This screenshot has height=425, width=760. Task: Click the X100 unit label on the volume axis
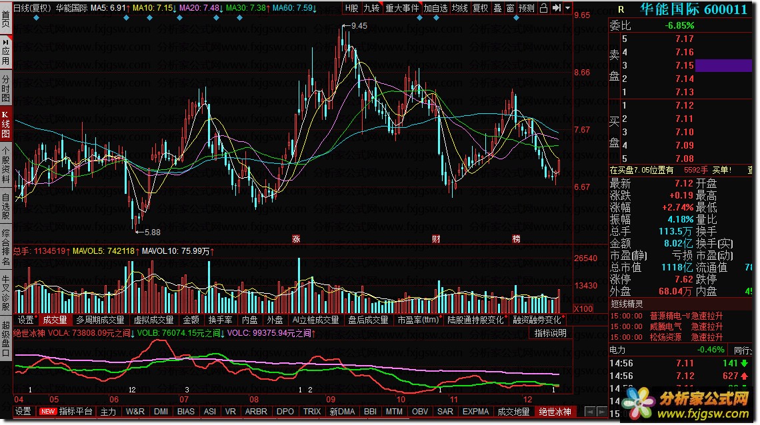tap(583, 308)
